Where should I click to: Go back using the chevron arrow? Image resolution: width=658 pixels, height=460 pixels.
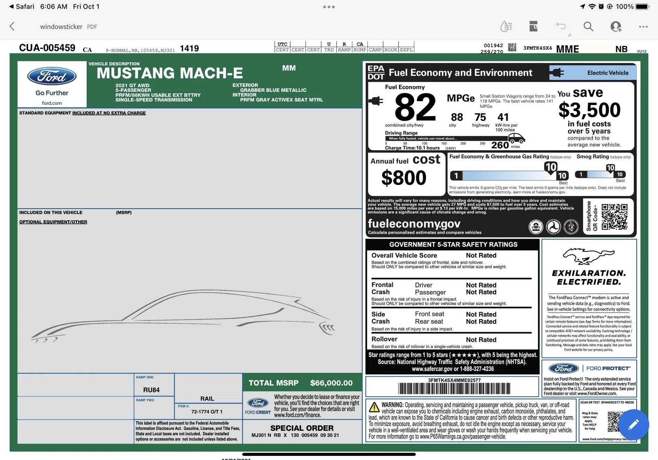[x=12, y=26]
